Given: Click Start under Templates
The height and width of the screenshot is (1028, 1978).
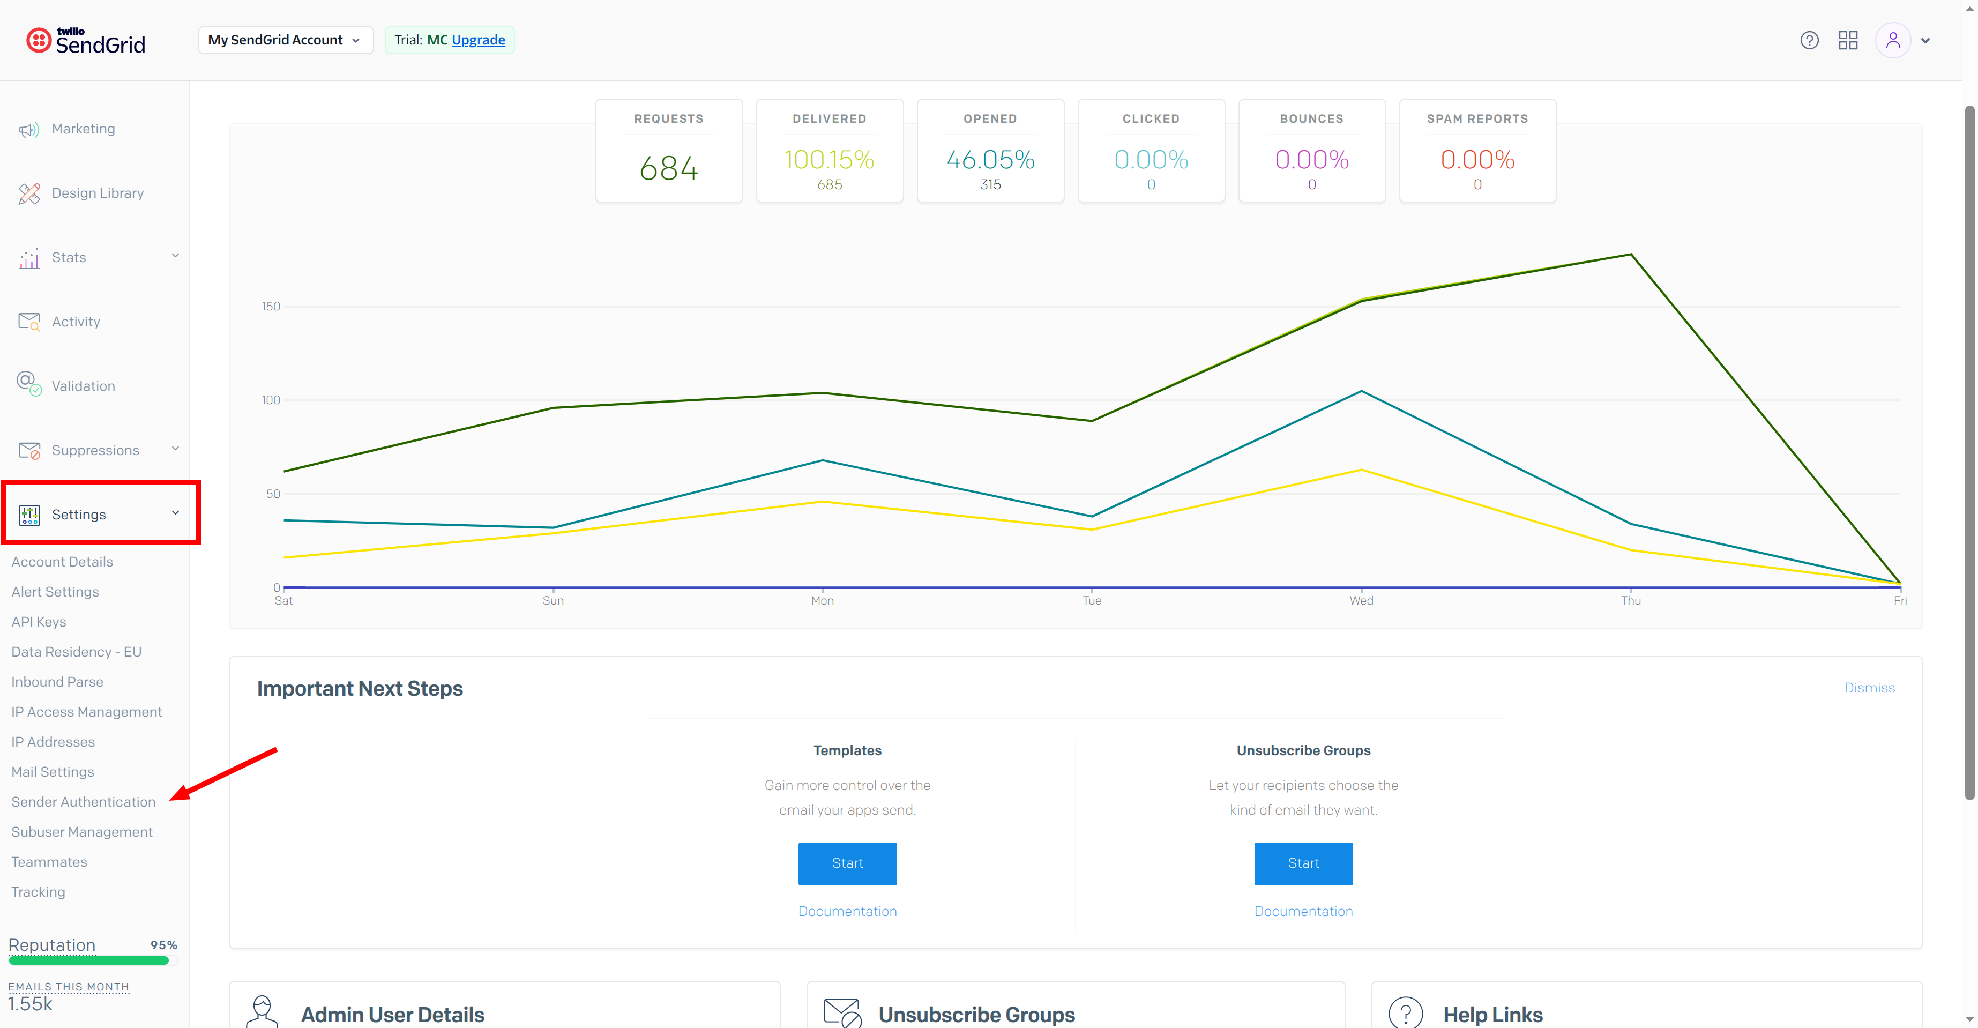Looking at the screenshot, I should 847,863.
